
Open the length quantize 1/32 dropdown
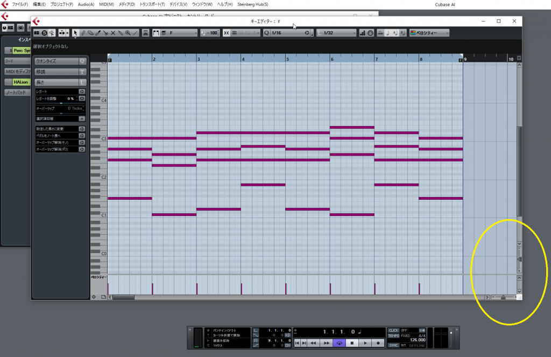click(336, 33)
